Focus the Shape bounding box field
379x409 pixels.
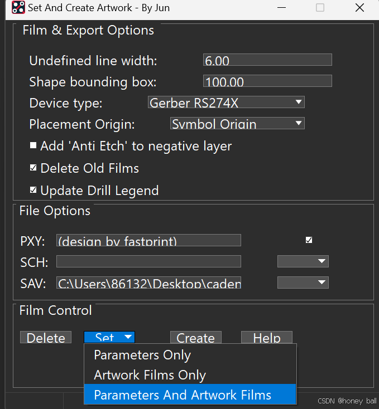267,81
